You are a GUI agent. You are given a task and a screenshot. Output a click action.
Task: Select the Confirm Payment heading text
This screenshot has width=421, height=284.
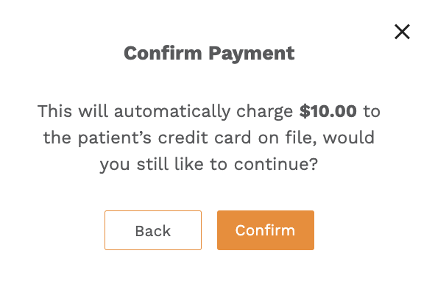pyautogui.click(x=209, y=54)
